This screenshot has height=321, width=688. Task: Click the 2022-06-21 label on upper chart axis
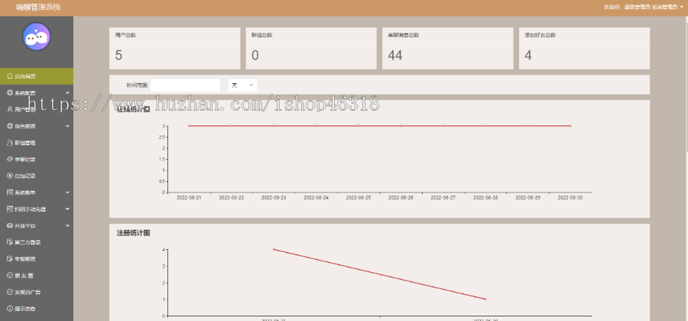[189, 198]
